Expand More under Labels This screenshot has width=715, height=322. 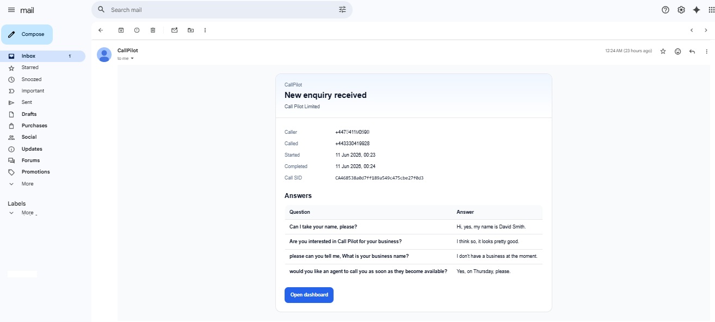[27, 213]
